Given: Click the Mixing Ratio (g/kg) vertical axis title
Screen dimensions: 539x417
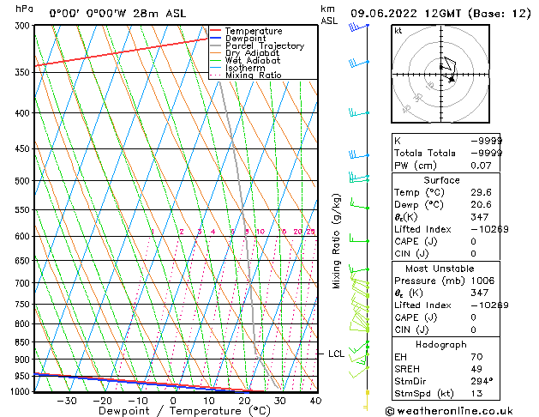Looking at the screenshot, I should (336, 241).
